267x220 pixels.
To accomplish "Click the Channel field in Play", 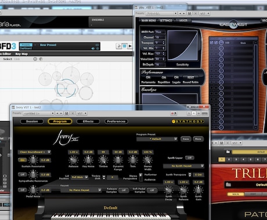I will [160, 37].
